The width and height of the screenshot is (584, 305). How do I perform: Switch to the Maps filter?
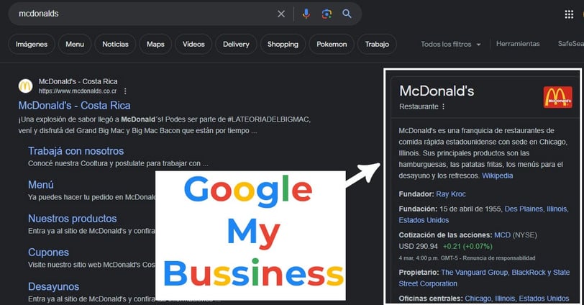(155, 44)
